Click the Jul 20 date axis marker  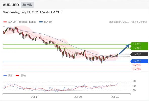78,97
